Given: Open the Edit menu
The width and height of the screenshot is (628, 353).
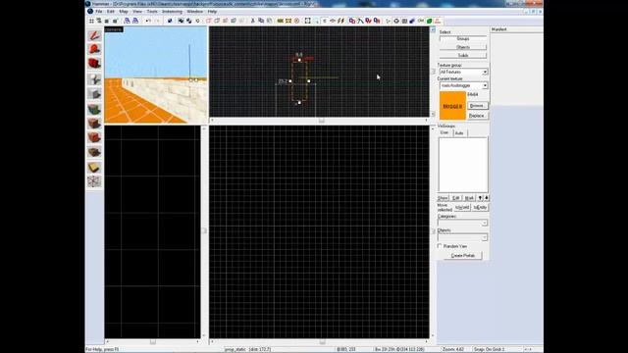Looking at the screenshot, I should [x=111, y=12].
